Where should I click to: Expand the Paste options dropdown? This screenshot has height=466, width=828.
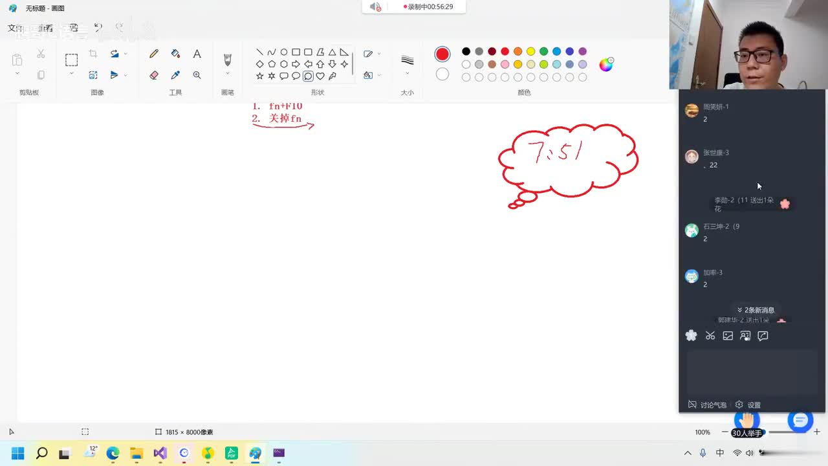(17, 74)
